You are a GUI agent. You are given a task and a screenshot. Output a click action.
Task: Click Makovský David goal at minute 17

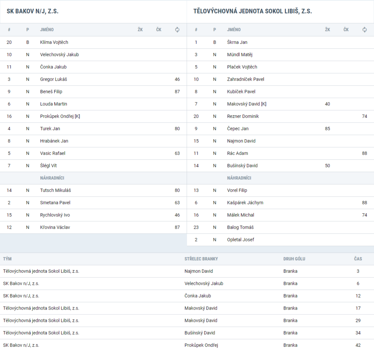coord(201,308)
